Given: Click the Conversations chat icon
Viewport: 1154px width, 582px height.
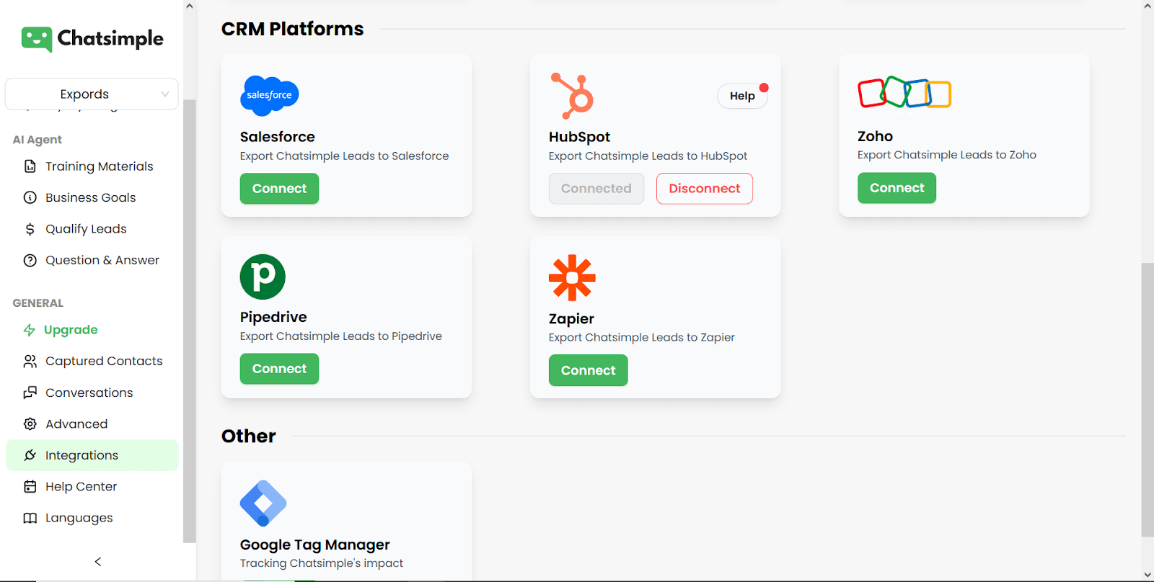Looking at the screenshot, I should (x=30, y=393).
